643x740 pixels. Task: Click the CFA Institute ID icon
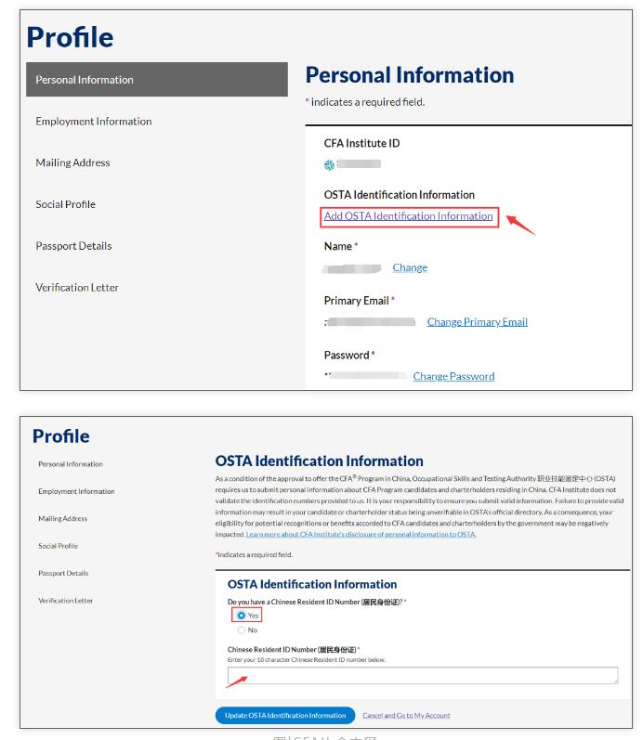[x=329, y=164]
